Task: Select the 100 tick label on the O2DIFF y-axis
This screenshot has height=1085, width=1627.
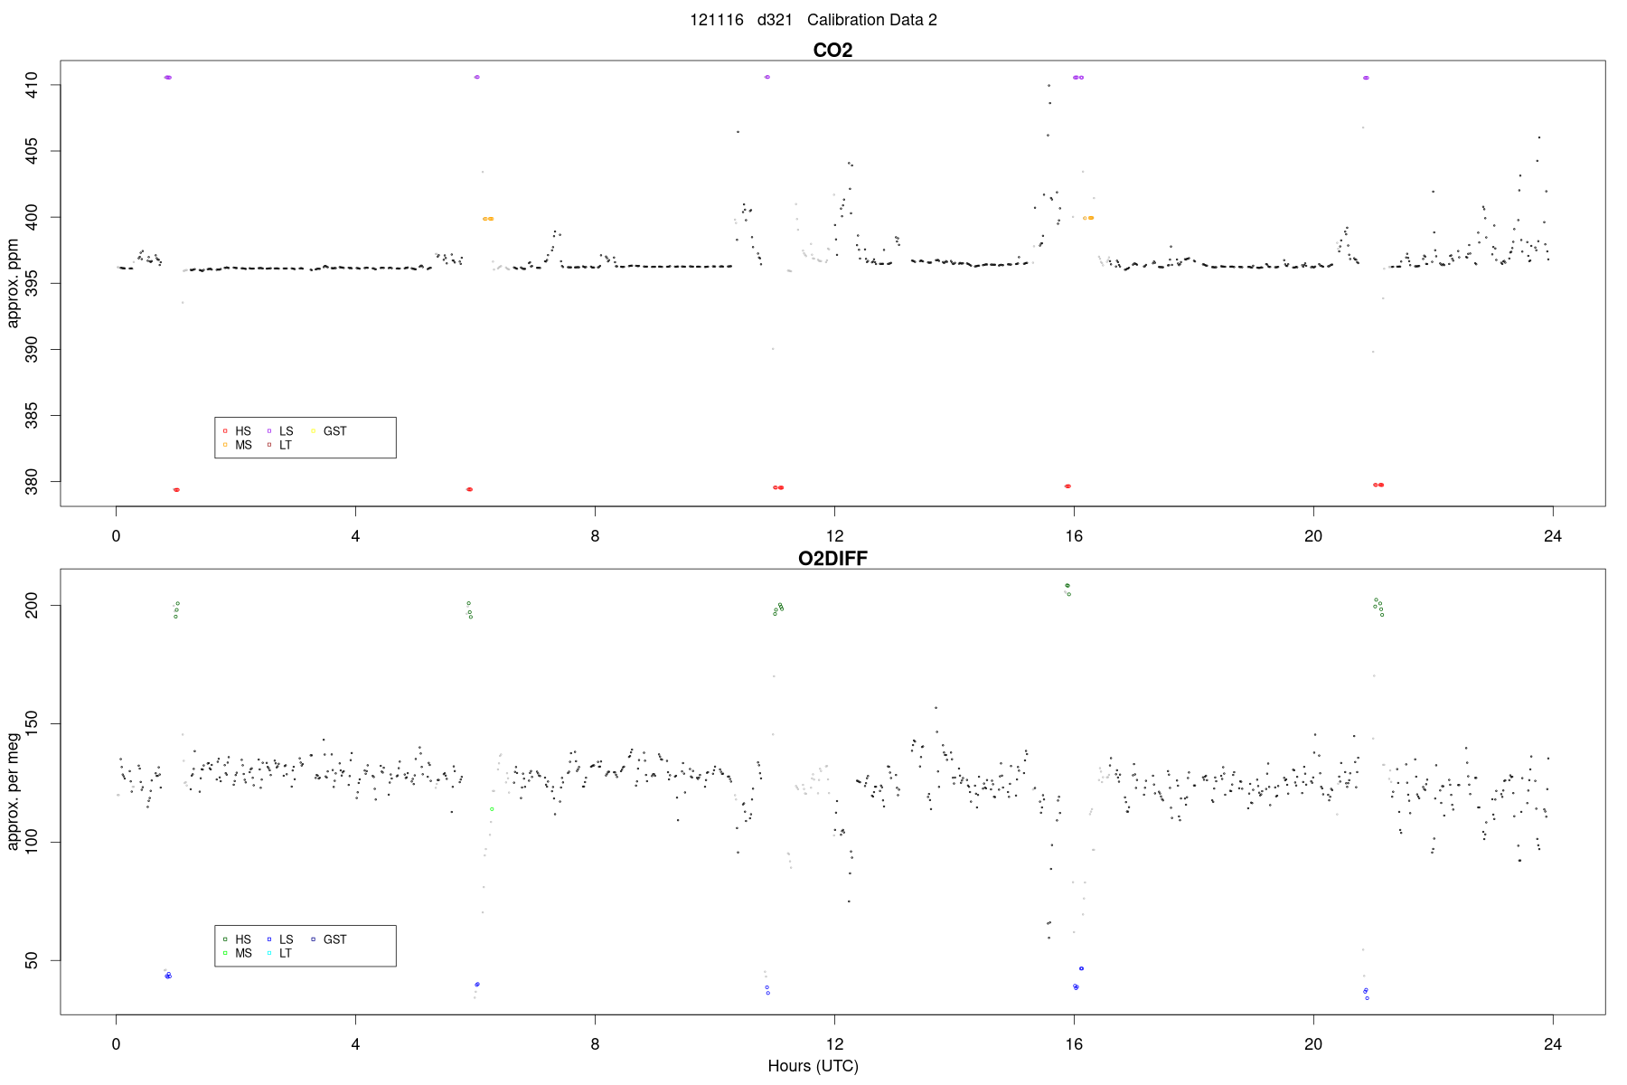Action: click(32, 843)
